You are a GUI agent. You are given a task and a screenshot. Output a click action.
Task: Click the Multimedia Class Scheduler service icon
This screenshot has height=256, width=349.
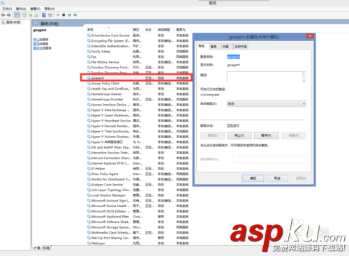pos(89,232)
